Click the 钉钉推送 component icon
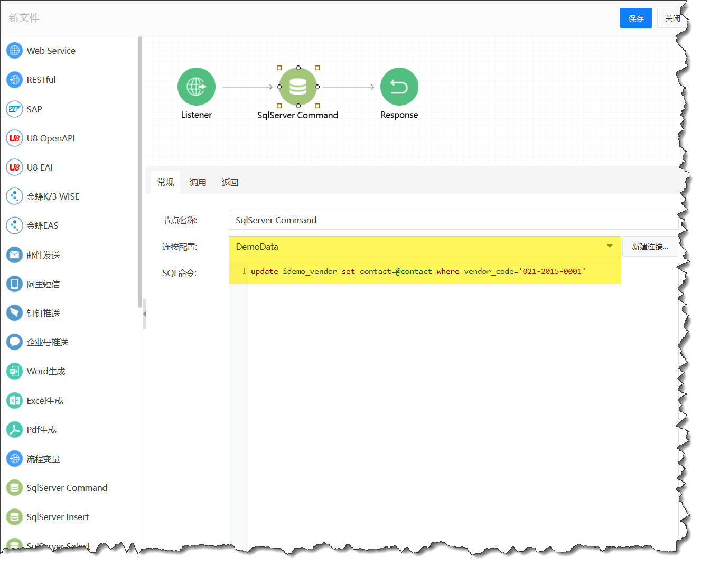Viewport: 701px width, 566px height. click(x=14, y=313)
